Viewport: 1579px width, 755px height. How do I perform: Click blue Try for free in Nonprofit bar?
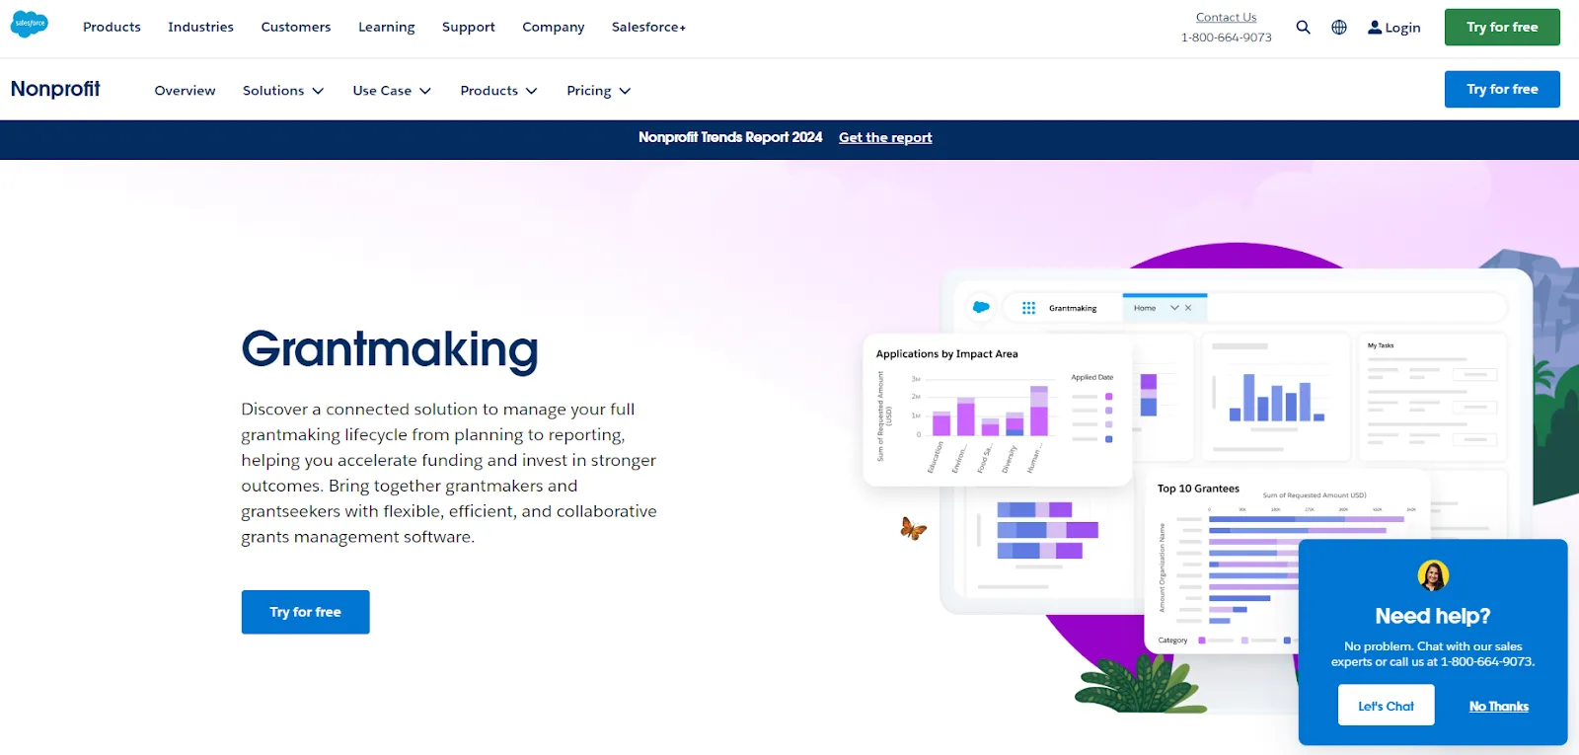click(x=1502, y=89)
